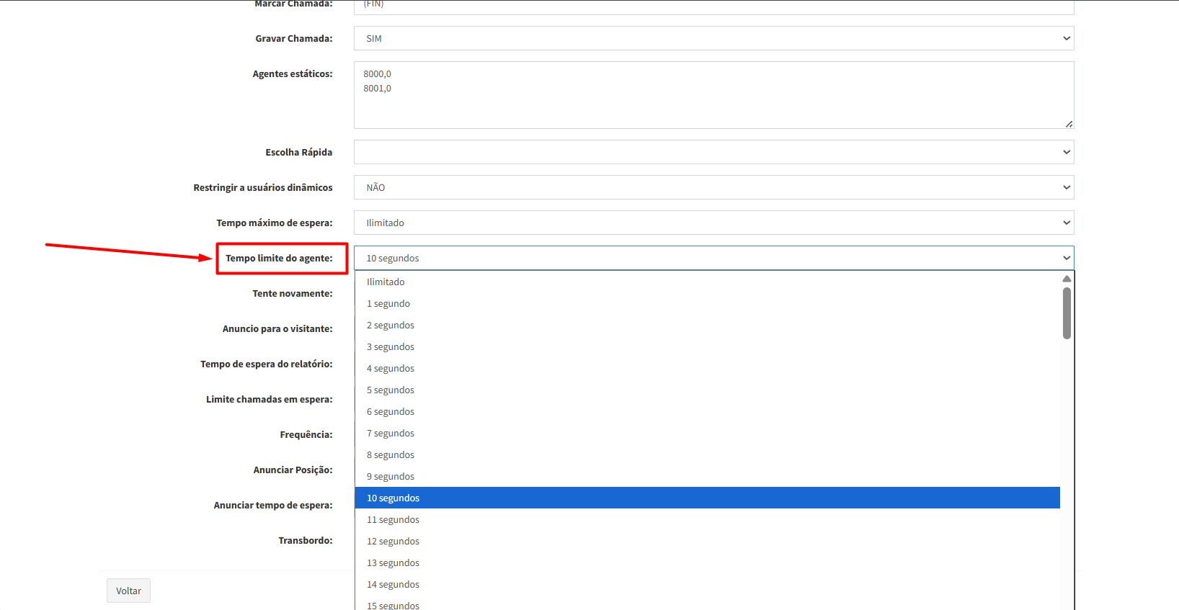Image resolution: width=1179 pixels, height=610 pixels.
Task: Click the Voltar button
Action: tap(128, 591)
